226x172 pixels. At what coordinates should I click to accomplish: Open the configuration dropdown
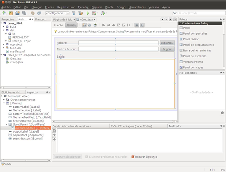click(x=68, y=13)
